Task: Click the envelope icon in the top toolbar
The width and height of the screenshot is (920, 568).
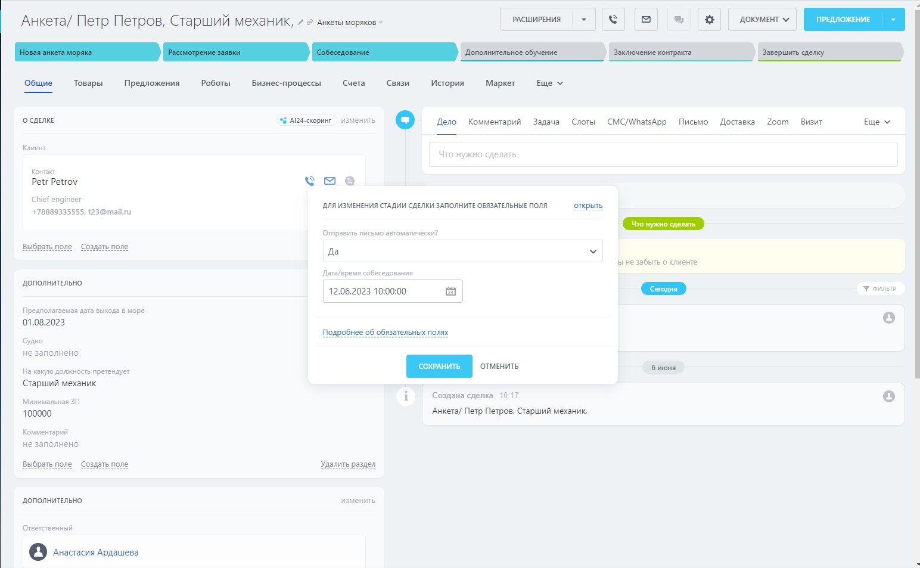Action: 646,20
